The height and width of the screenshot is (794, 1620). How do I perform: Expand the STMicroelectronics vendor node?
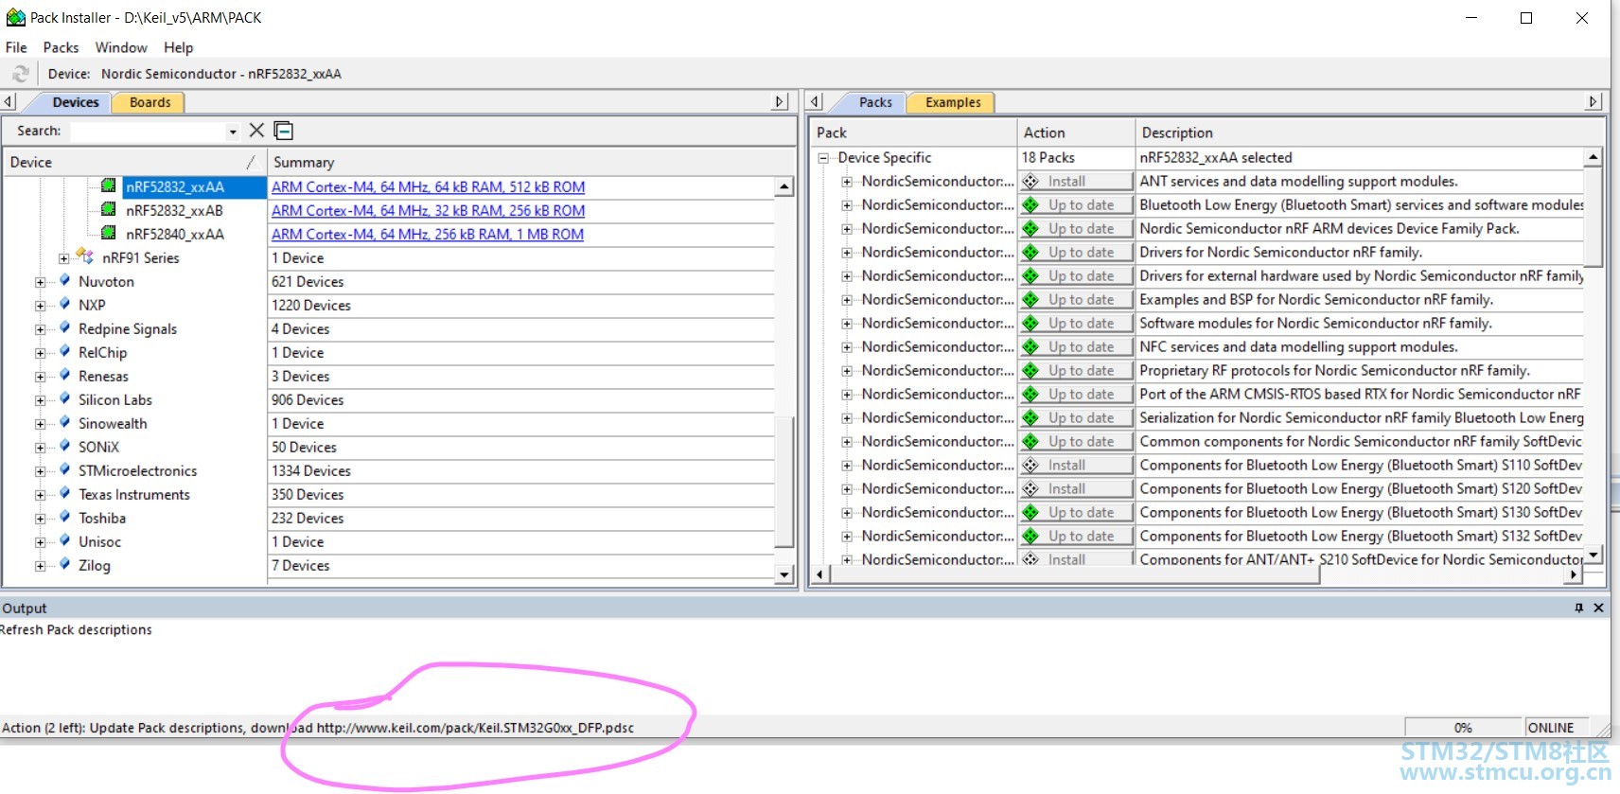[x=40, y=471]
